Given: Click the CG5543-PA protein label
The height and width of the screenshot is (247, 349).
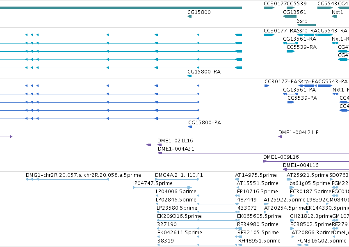Looking at the screenshot, I should [333, 82].
